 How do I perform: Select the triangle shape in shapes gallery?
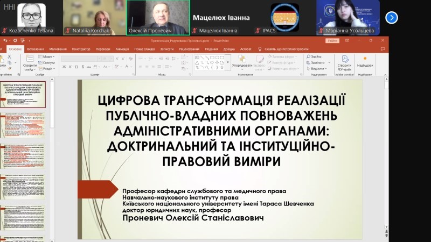point(197,62)
